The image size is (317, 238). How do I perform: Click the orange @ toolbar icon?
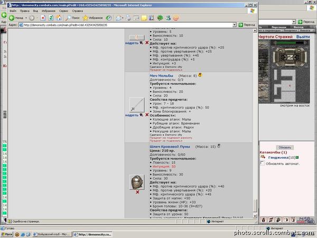(x=176, y=18)
